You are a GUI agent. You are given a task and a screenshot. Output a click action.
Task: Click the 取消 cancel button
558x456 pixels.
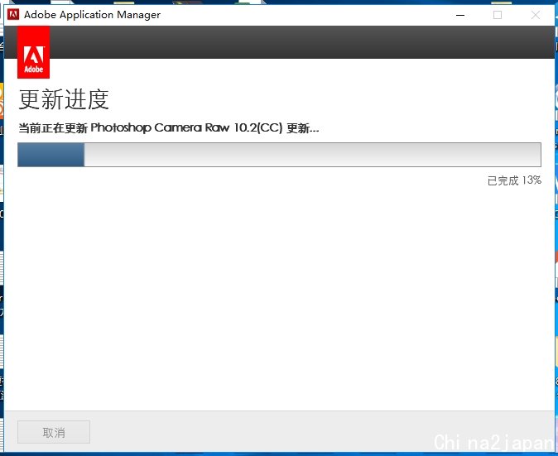54,432
